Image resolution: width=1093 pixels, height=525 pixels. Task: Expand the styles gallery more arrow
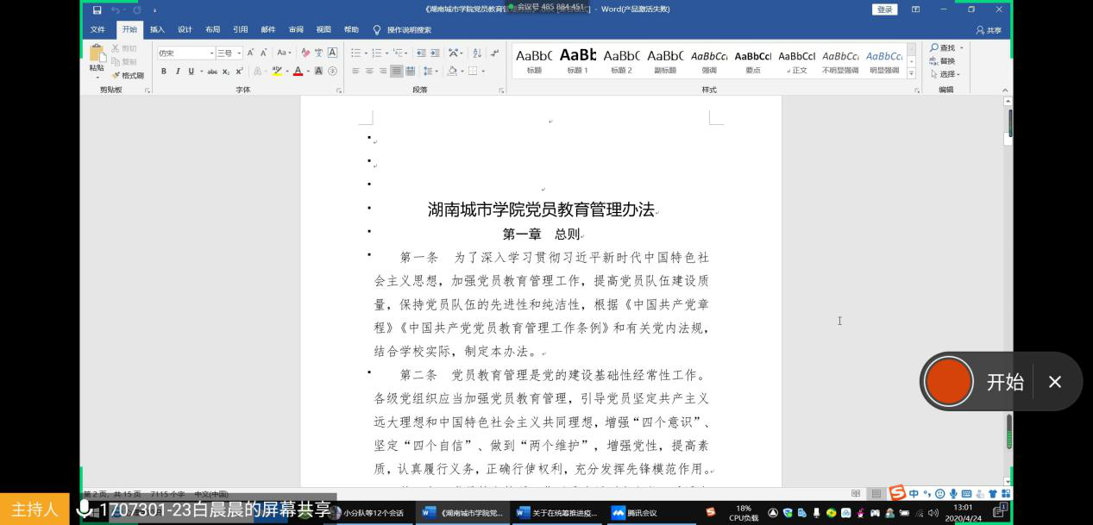point(912,74)
